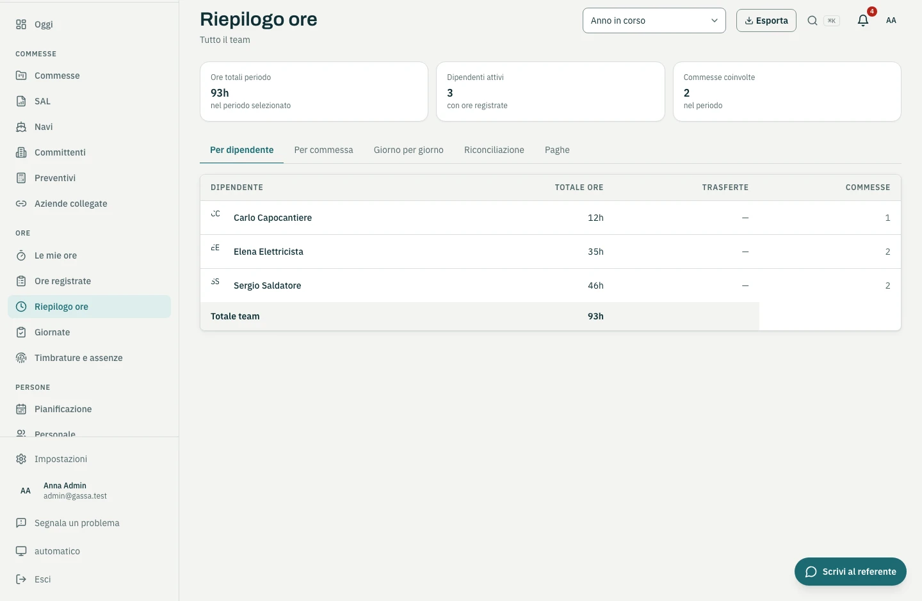Open the search magnifier icon
This screenshot has height=601, width=922.
(x=813, y=20)
